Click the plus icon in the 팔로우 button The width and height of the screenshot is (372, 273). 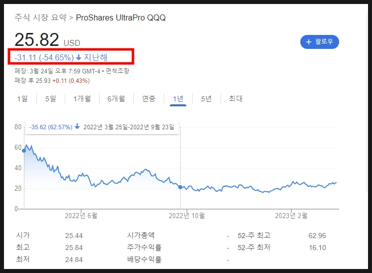tap(308, 42)
